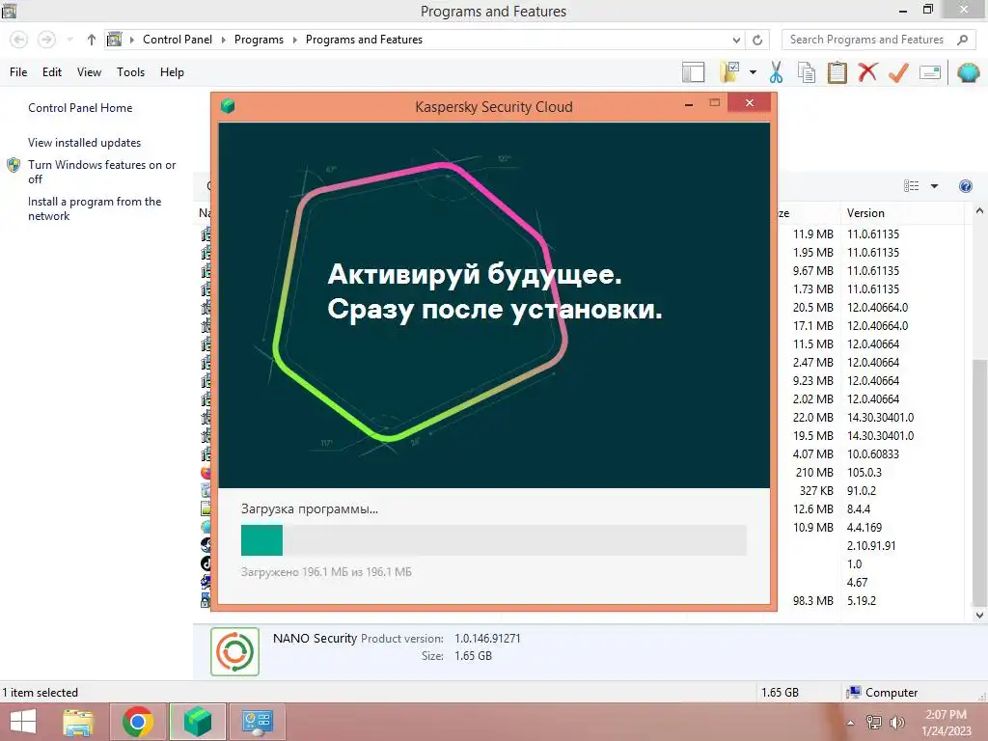The height and width of the screenshot is (741, 988).
Task: Open the Edit menu
Action: pos(52,72)
